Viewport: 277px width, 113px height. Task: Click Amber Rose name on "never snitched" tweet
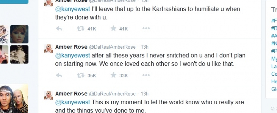click(x=71, y=47)
